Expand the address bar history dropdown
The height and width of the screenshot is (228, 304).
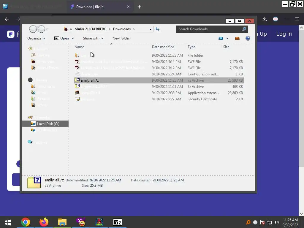(151, 29)
